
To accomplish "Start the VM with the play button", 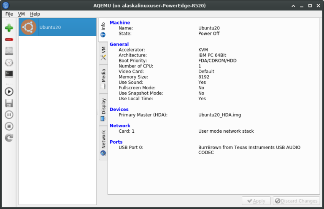I will [9, 91].
